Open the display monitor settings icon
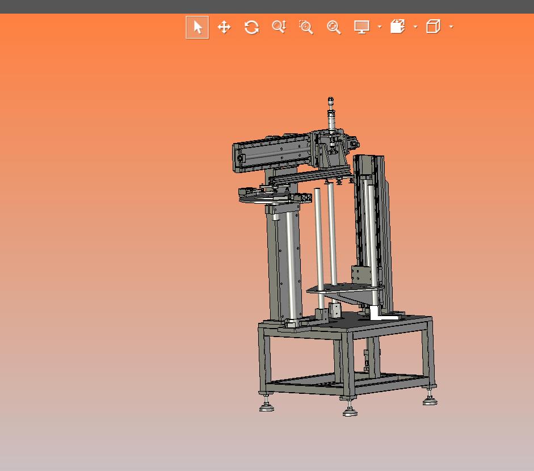This screenshot has height=471, width=534. (361, 27)
